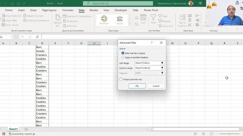
Task: Click the Copy to range picker arrow
Action: click(x=162, y=73)
